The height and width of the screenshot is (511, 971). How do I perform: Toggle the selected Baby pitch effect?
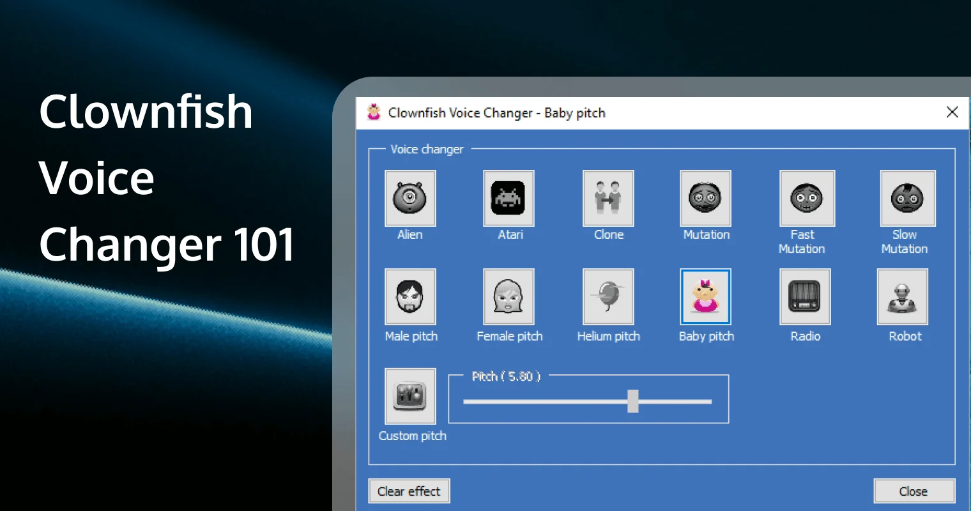tap(705, 297)
